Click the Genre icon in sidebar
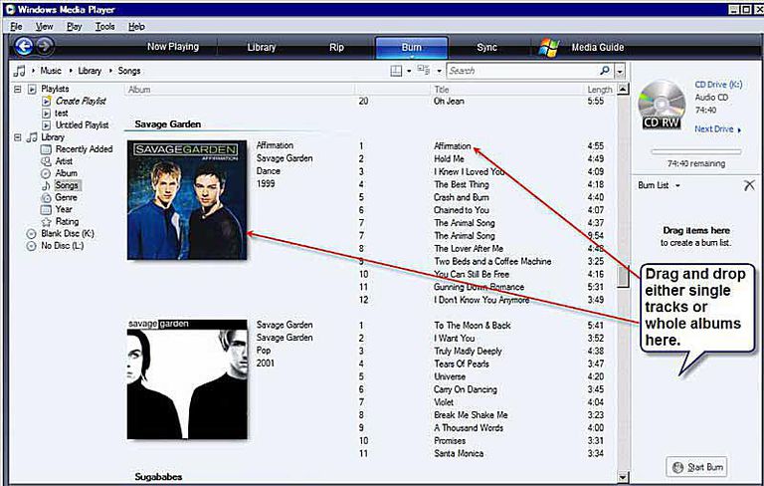 coord(46,197)
